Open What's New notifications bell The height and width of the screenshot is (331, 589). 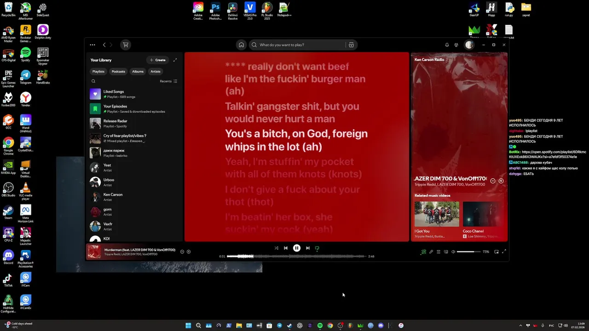pos(447,45)
